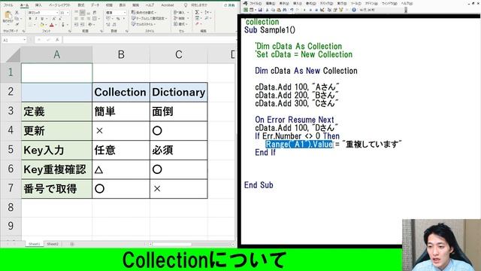This screenshot has height=271, width=481.
Task: Open the Acrobat ribbon tab
Action: coord(168,5)
